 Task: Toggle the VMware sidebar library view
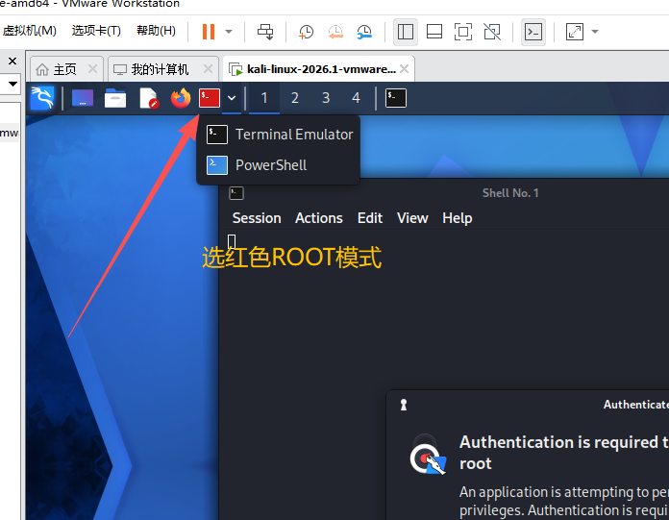[406, 32]
